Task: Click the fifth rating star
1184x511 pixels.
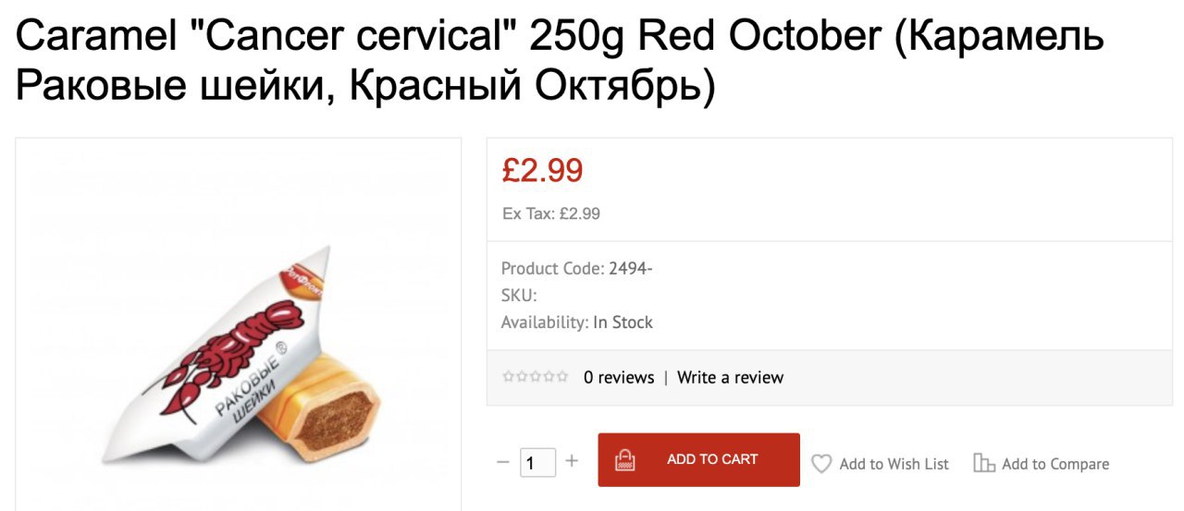Action: (x=562, y=377)
